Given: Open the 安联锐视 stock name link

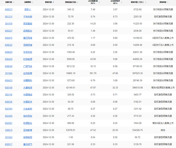Looking at the screenshot, I should coord(28,137).
